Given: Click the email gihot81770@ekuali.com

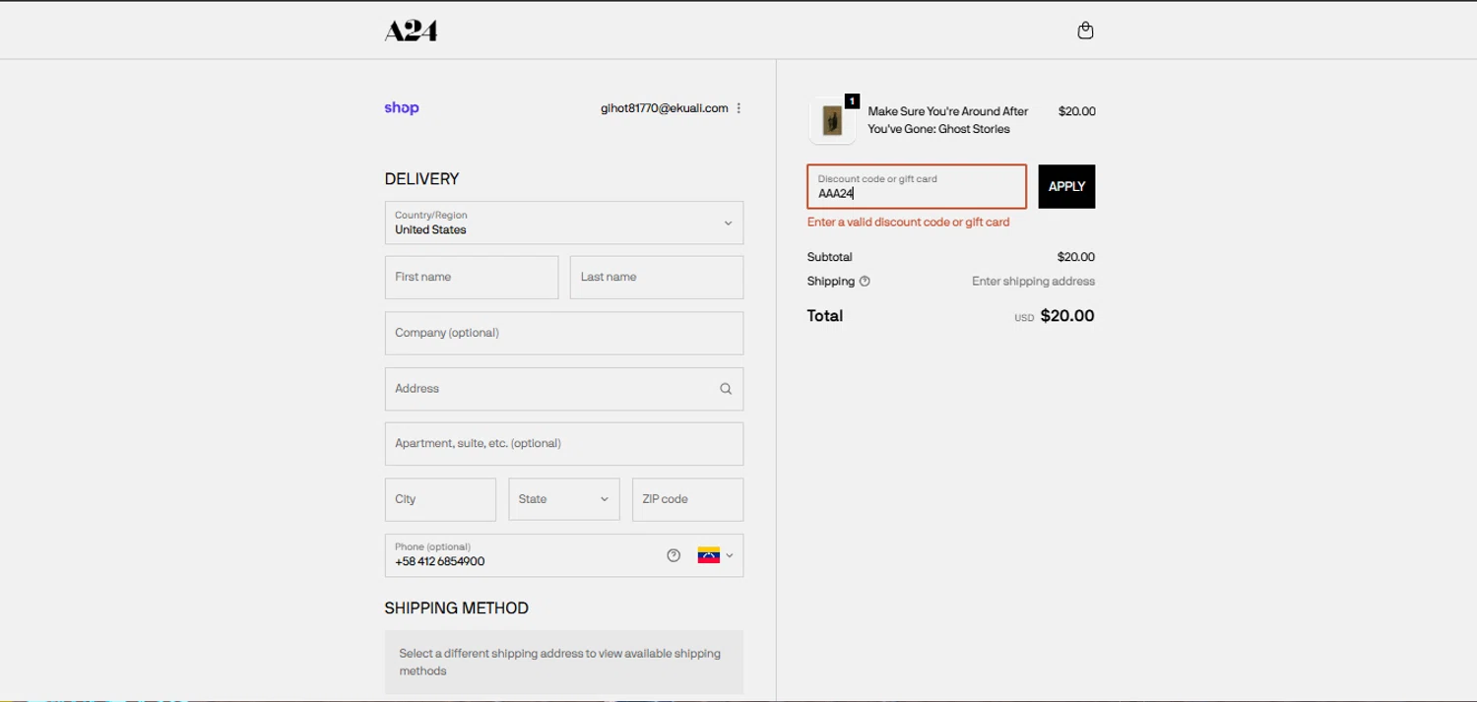Looking at the screenshot, I should click(x=665, y=108).
